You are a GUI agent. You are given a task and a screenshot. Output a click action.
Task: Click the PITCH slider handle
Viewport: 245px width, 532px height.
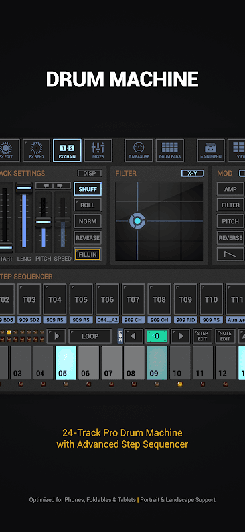pos(43,222)
